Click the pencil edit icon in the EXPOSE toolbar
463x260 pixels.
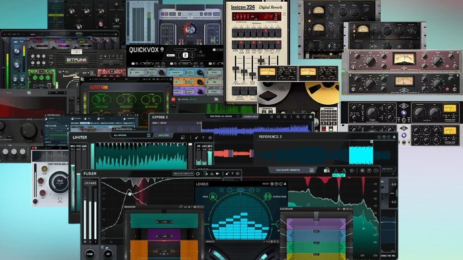point(197,137)
